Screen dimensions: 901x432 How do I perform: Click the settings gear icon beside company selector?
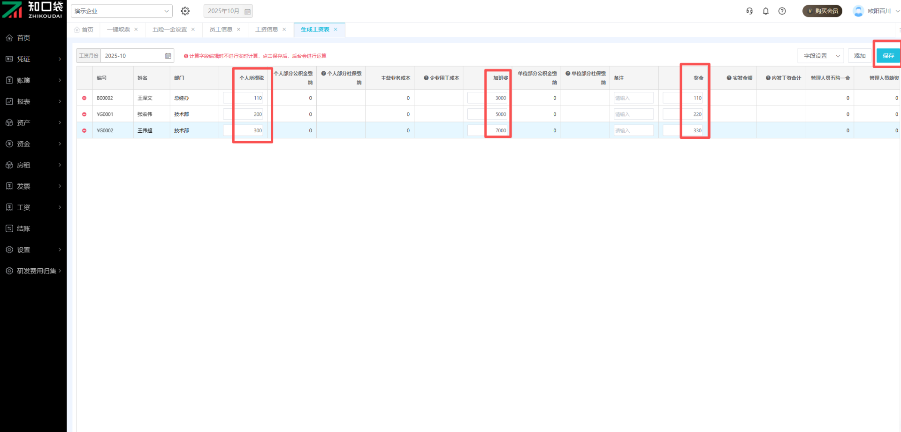[185, 11]
